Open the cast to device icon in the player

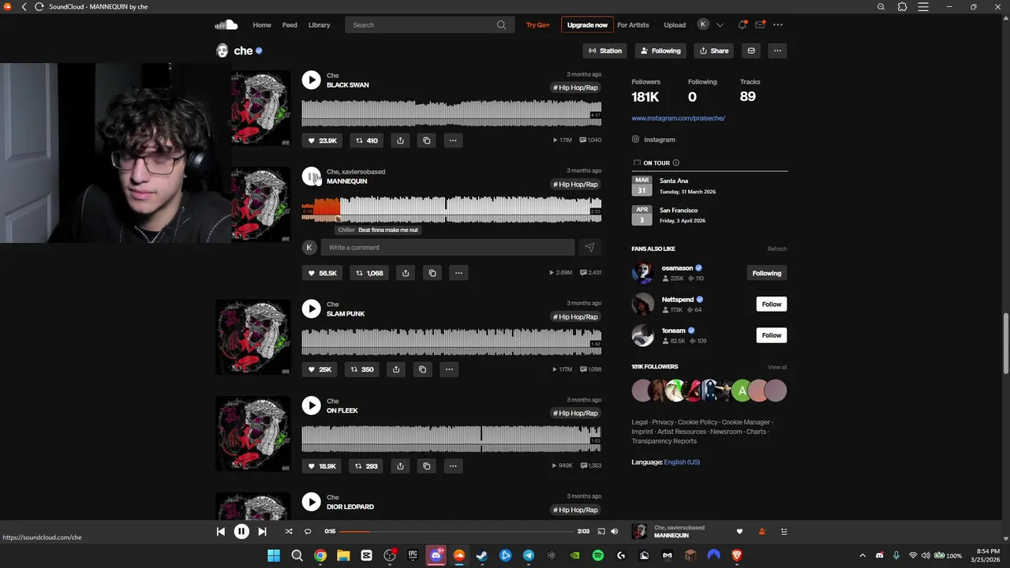coord(600,532)
